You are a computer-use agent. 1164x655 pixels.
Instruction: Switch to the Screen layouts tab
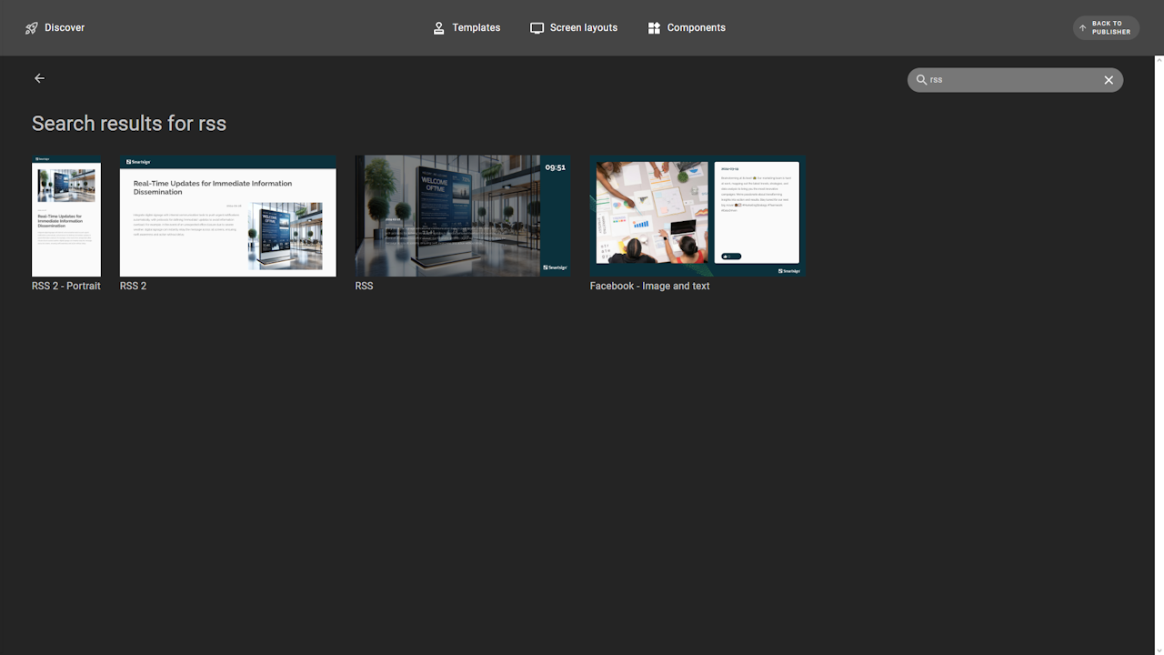[x=583, y=28]
